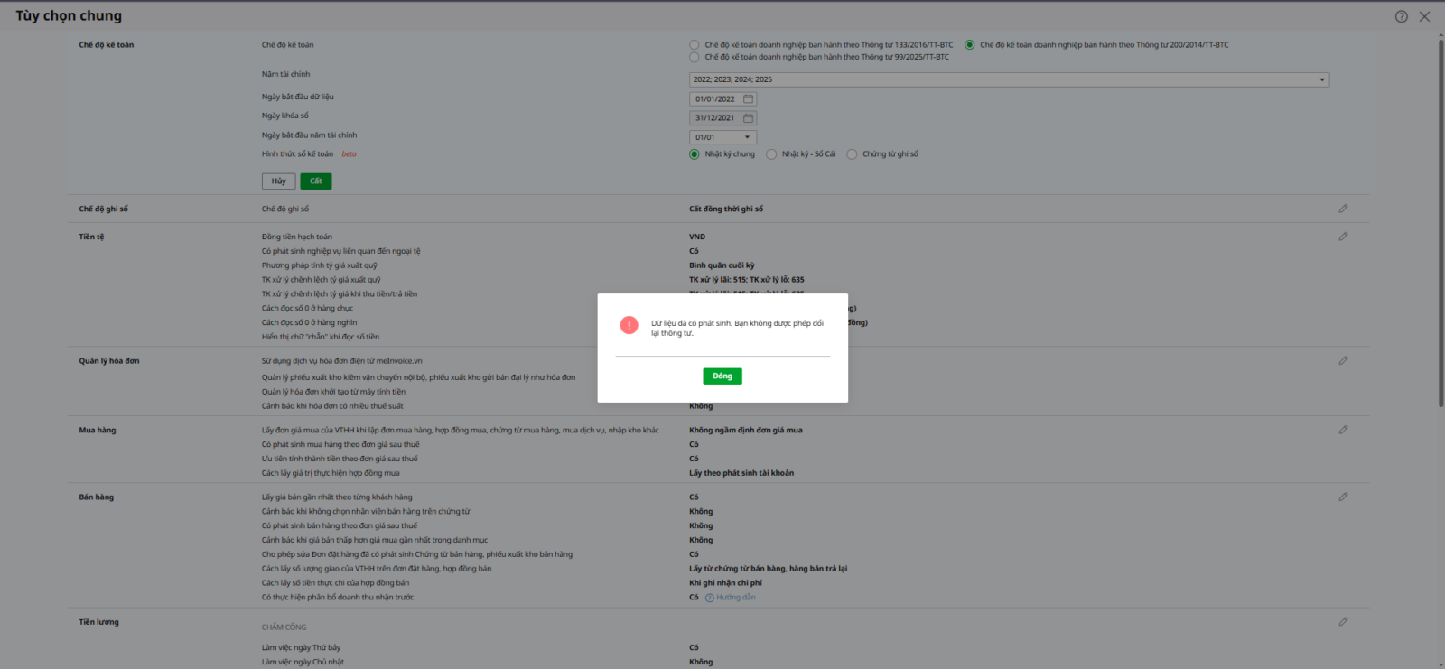
Task: Edit the Bán hàng settings section
Action: click(1343, 497)
